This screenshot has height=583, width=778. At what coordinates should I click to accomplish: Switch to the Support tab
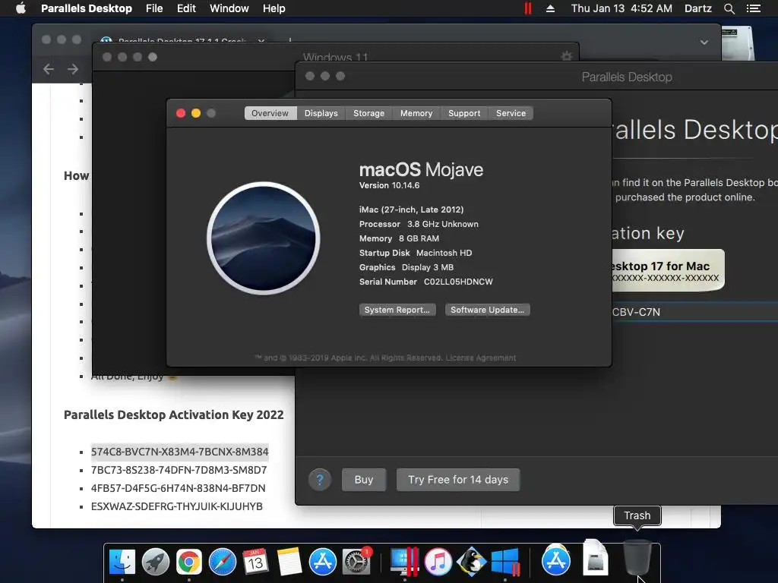point(464,113)
